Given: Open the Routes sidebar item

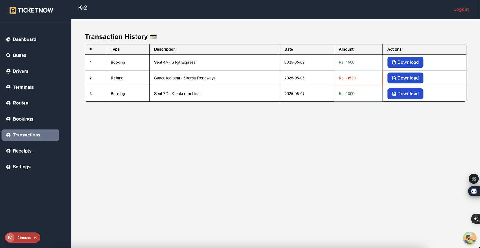Looking at the screenshot, I should click(x=17, y=103).
